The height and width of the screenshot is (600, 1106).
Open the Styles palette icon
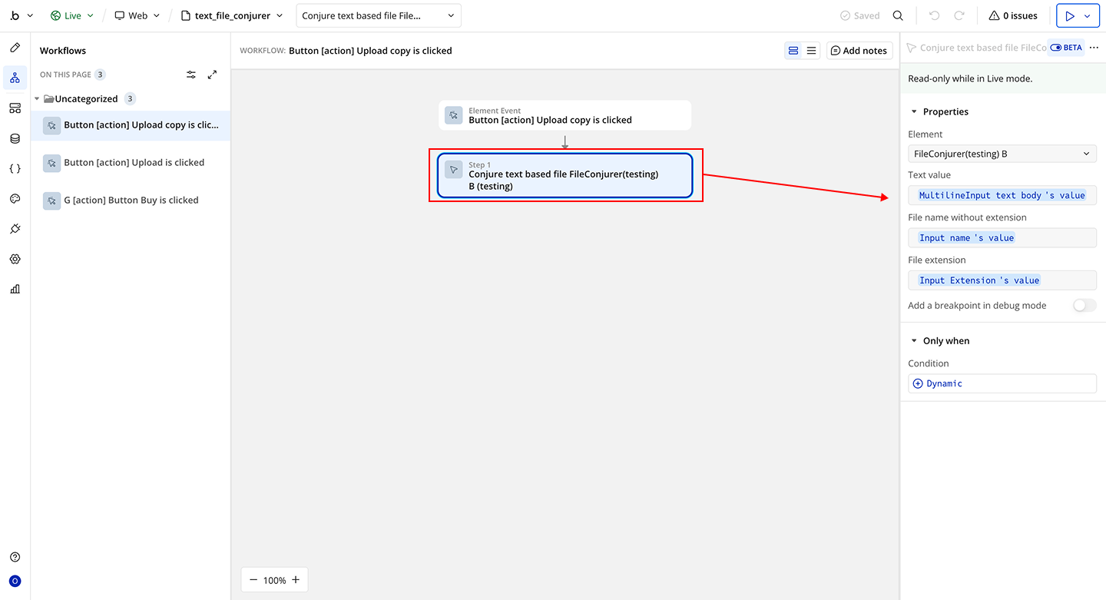pos(15,198)
